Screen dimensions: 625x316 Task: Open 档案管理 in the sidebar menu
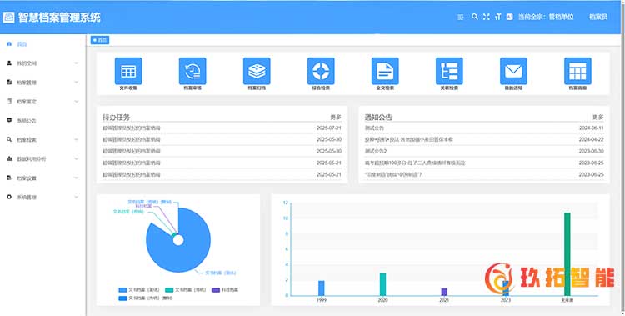click(x=42, y=83)
